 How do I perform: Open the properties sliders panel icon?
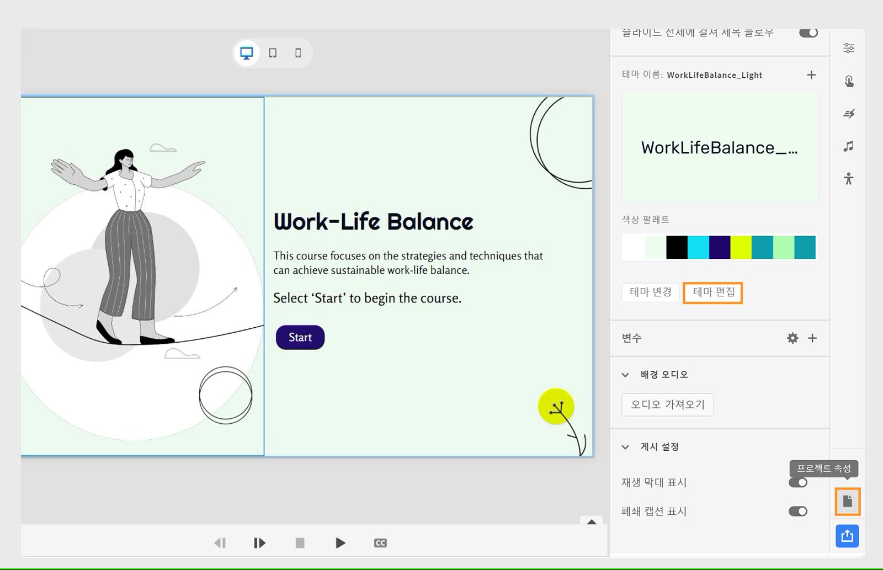[849, 49]
